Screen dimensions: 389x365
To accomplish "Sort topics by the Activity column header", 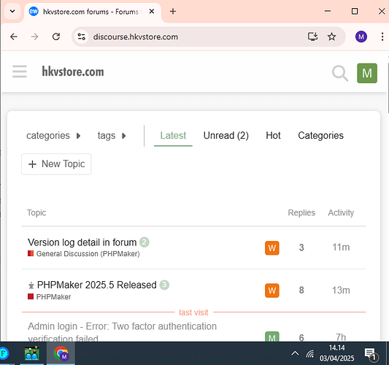I will coord(341,212).
